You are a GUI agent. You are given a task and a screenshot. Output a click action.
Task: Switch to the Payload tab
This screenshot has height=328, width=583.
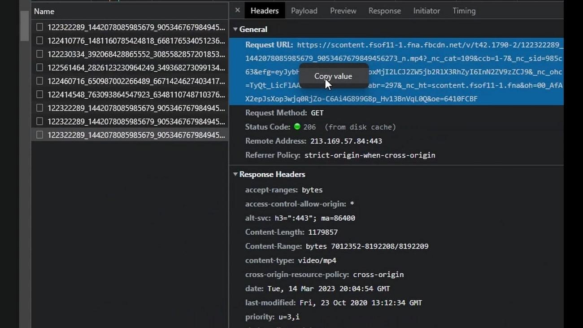304,11
